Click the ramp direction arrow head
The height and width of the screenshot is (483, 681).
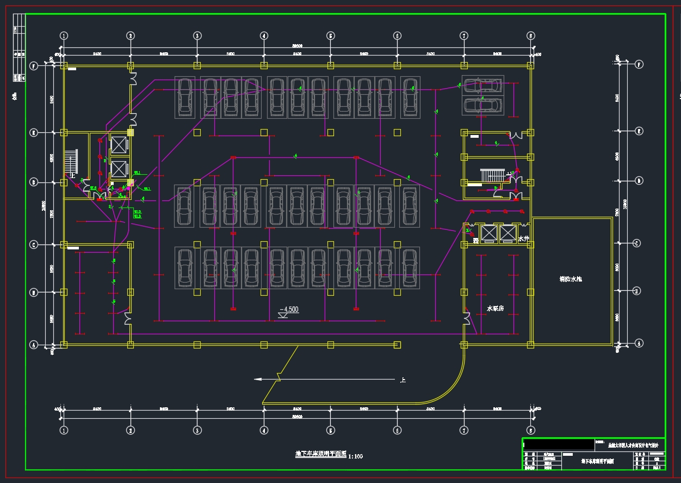pos(258,379)
